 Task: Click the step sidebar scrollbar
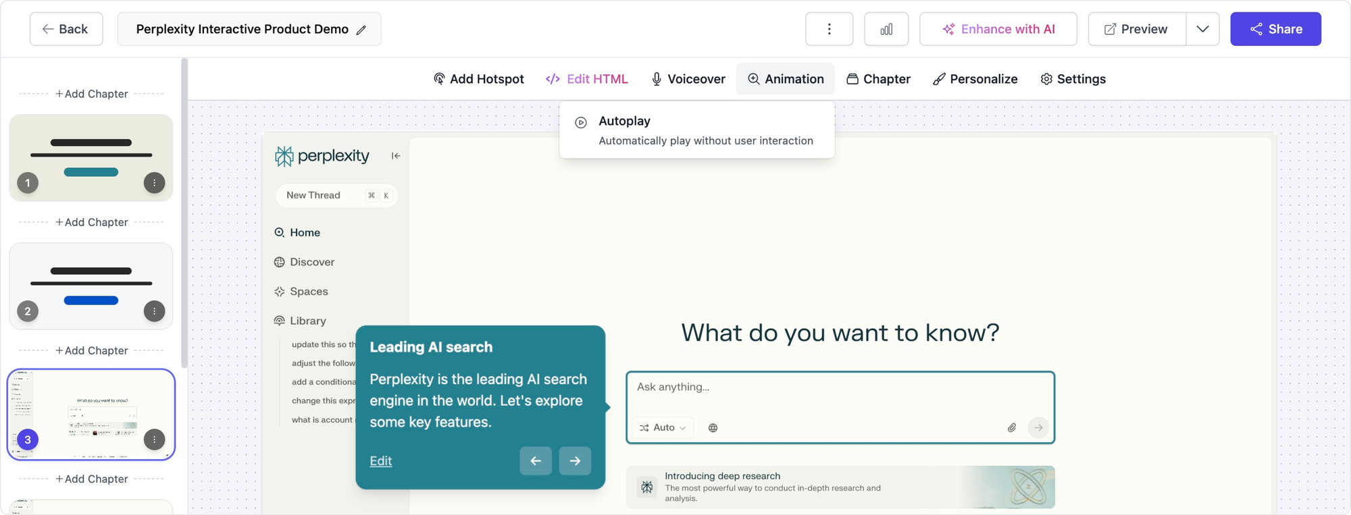tap(184, 213)
